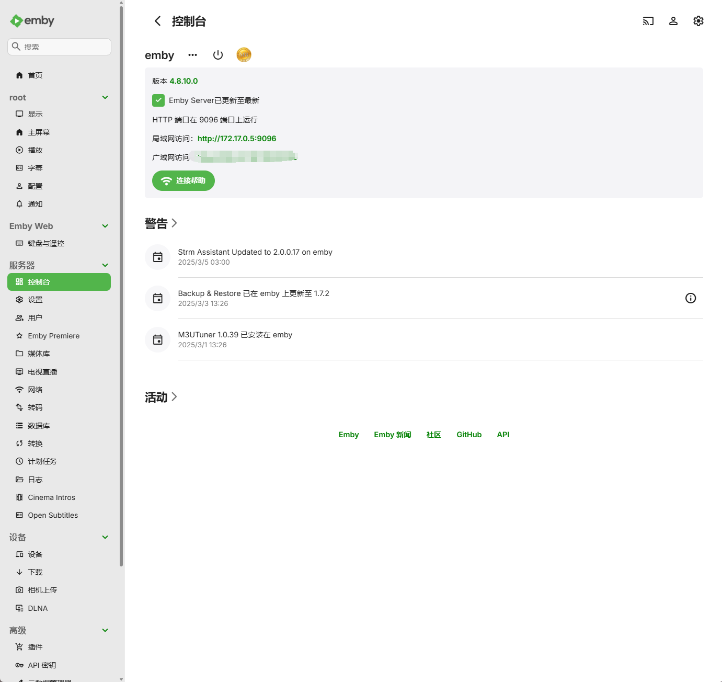
Task: Open the 计划任务 scheduled tasks page
Action: point(42,461)
